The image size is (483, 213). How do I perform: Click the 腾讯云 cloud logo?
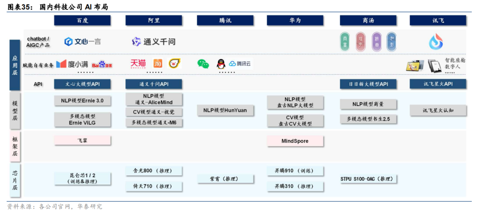pos(240,64)
